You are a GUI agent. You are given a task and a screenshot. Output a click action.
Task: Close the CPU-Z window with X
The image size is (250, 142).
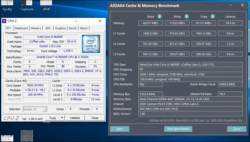pyautogui.click(x=100, y=21)
